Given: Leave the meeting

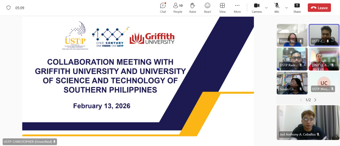Looking at the screenshot, I should [x=319, y=8].
